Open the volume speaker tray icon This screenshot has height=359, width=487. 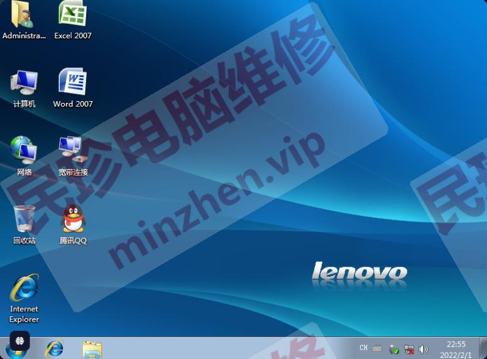point(424,349)
